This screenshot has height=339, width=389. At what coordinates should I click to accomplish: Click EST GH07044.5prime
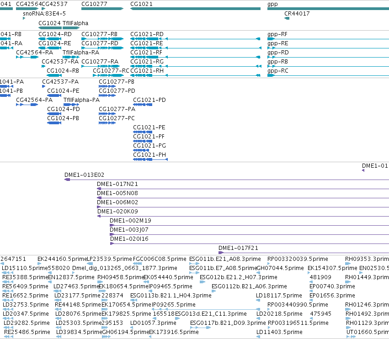coord(280,268)
